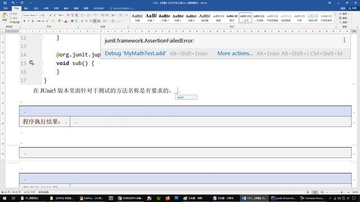Toggle Bold formatting
This screenshot has height=202, width=360.
[24, 21]
